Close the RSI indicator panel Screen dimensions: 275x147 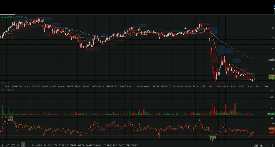pyautogui.click(x=272, y=118)
